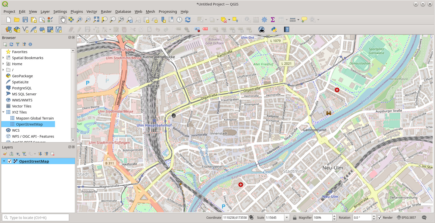
Task: Save the project with the floppy disk icon
Action: coord(25,20)
